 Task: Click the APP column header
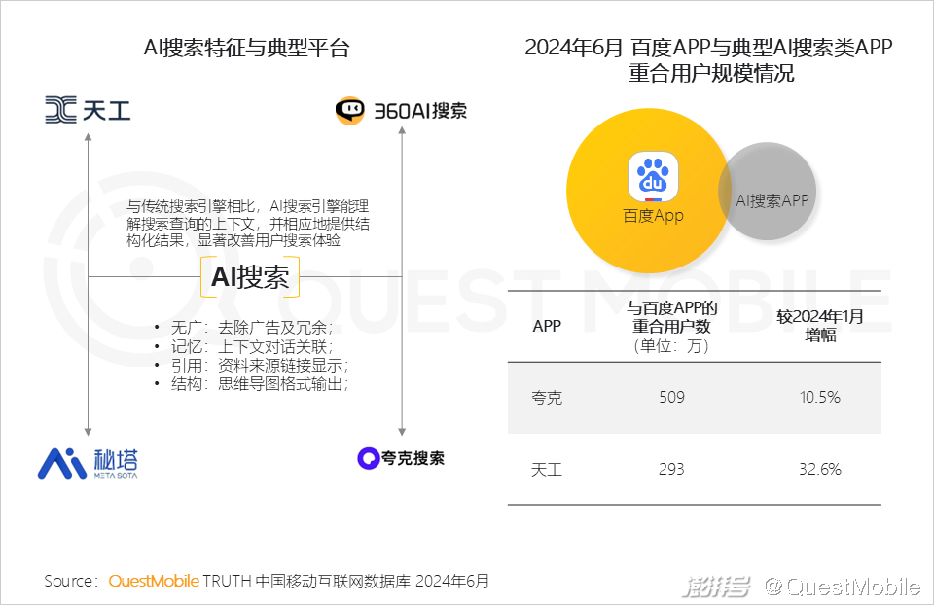coord(547,326)
